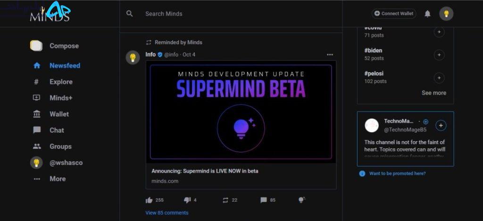Click the Supermind lightbulb action icon
The height and width of the screenshot is (221, 483).
coord(301,200)
